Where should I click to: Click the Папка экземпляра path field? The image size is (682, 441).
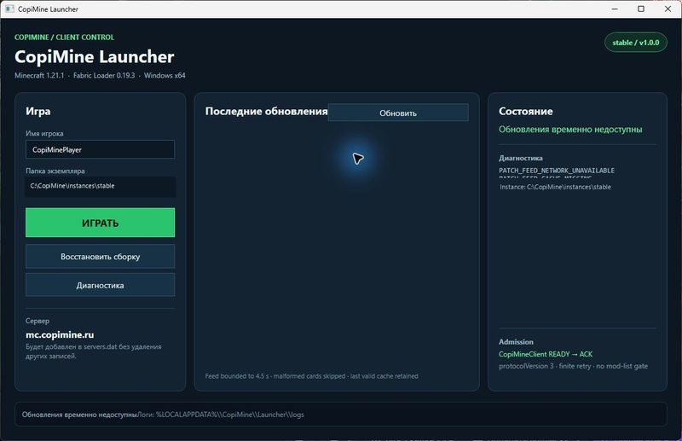100,186
